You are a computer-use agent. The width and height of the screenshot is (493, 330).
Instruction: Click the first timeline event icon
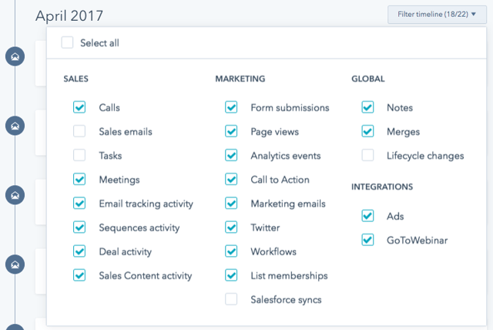[x=14, y=56]
